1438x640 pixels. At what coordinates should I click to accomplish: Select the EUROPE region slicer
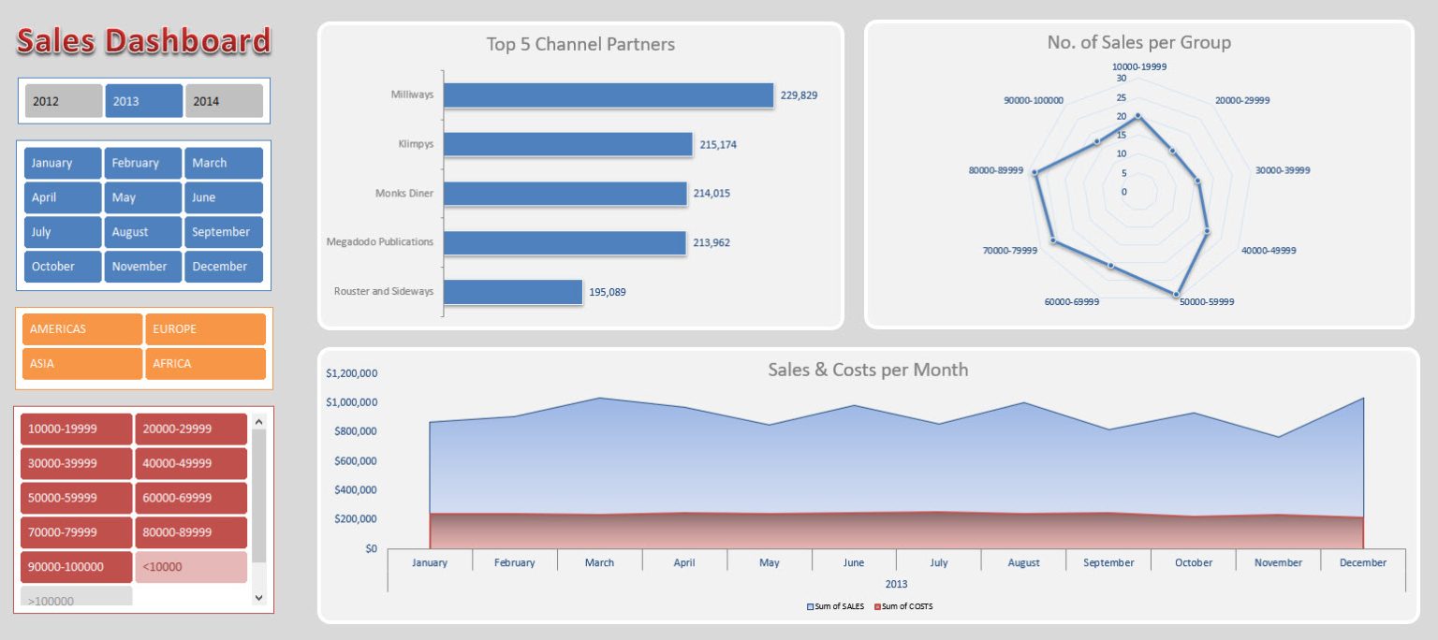click(x=205, y=329)
